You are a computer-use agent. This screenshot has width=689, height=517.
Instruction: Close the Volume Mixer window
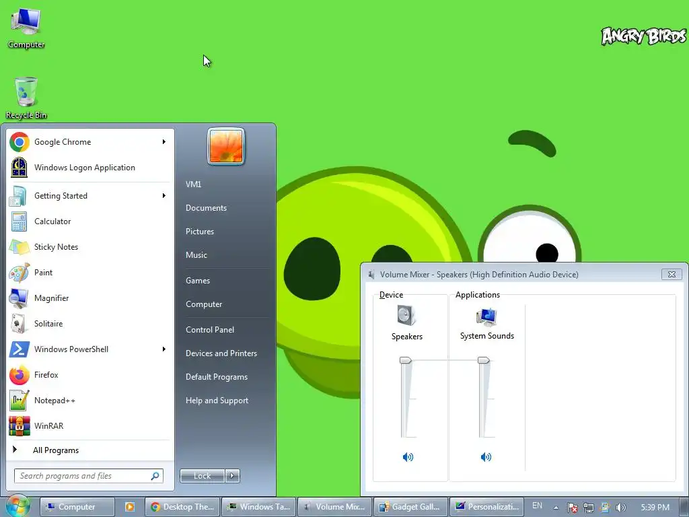click(x=672, y=275)
